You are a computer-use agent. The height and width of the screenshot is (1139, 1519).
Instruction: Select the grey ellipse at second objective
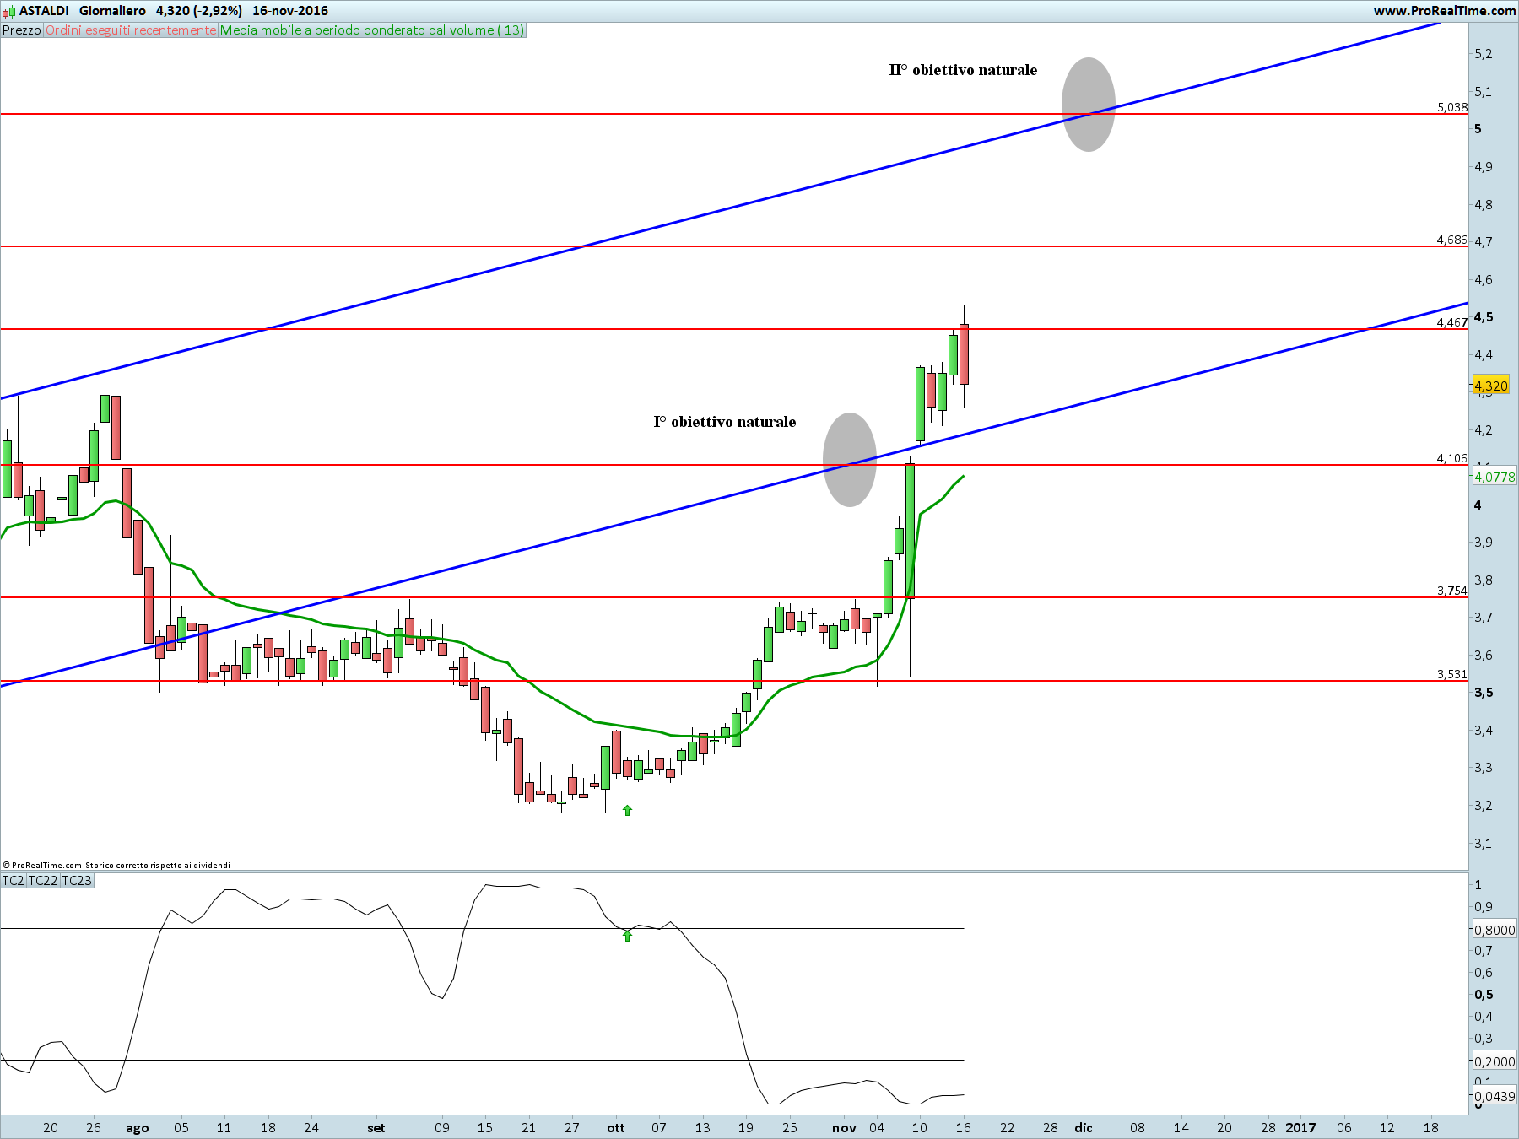[x=1089, y=105]
